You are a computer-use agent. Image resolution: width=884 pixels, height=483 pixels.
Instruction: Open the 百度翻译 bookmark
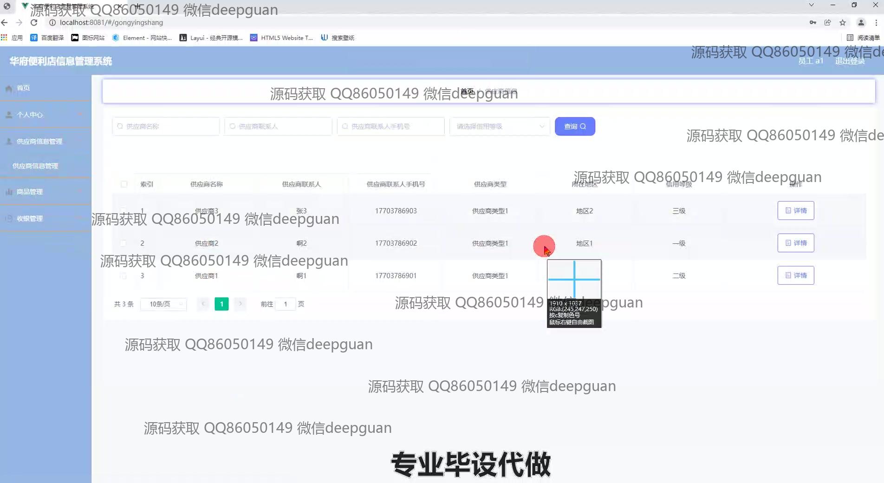47,38
